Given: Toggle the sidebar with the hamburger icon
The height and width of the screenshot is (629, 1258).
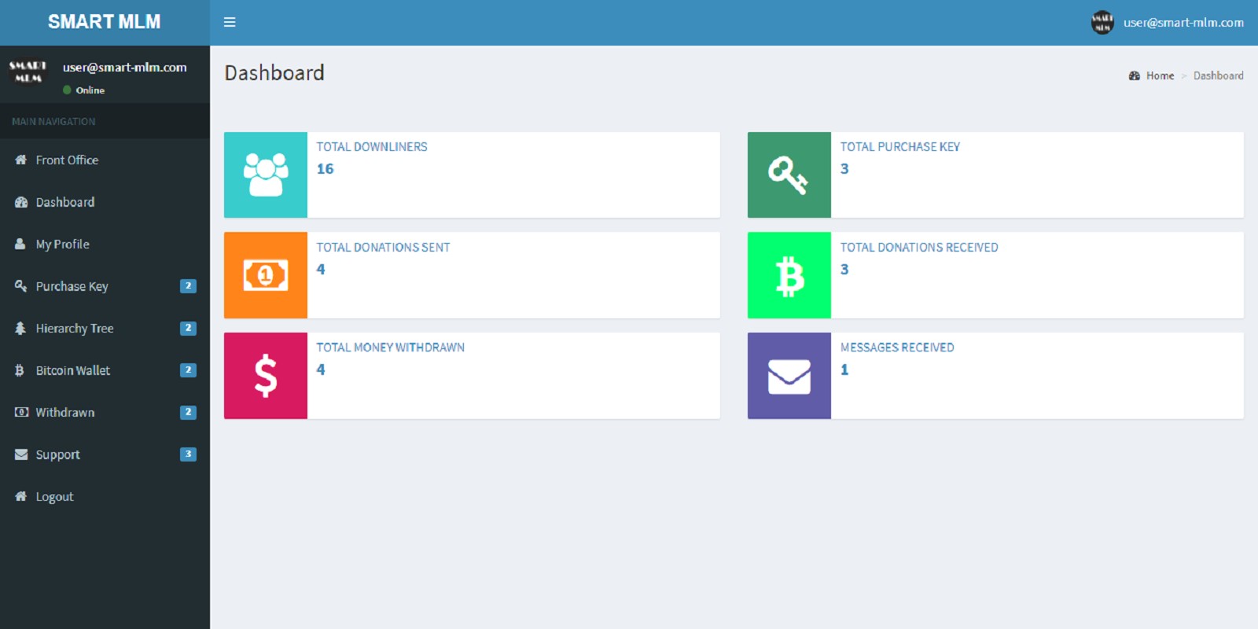Looking at the screenshot, I should 230,22.
